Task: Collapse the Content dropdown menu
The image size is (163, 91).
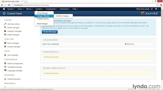Action: point(39,9)
